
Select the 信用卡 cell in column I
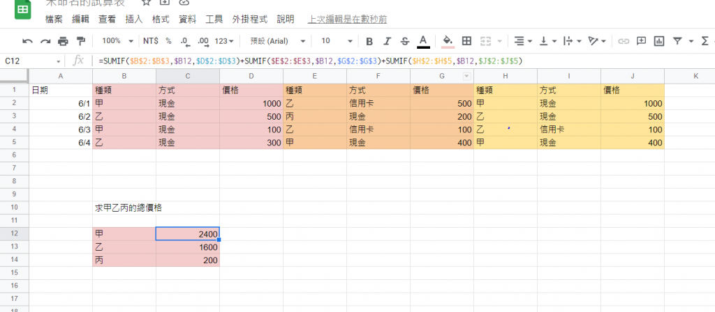pos(569,130)
